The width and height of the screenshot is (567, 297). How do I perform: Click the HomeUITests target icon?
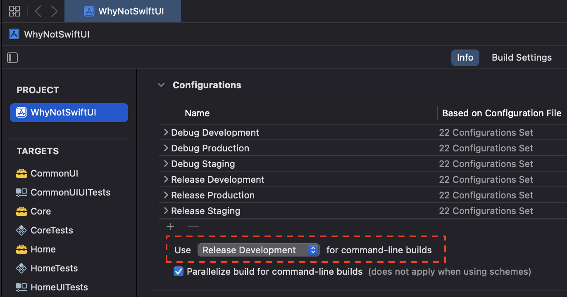[x=21, y=287]
